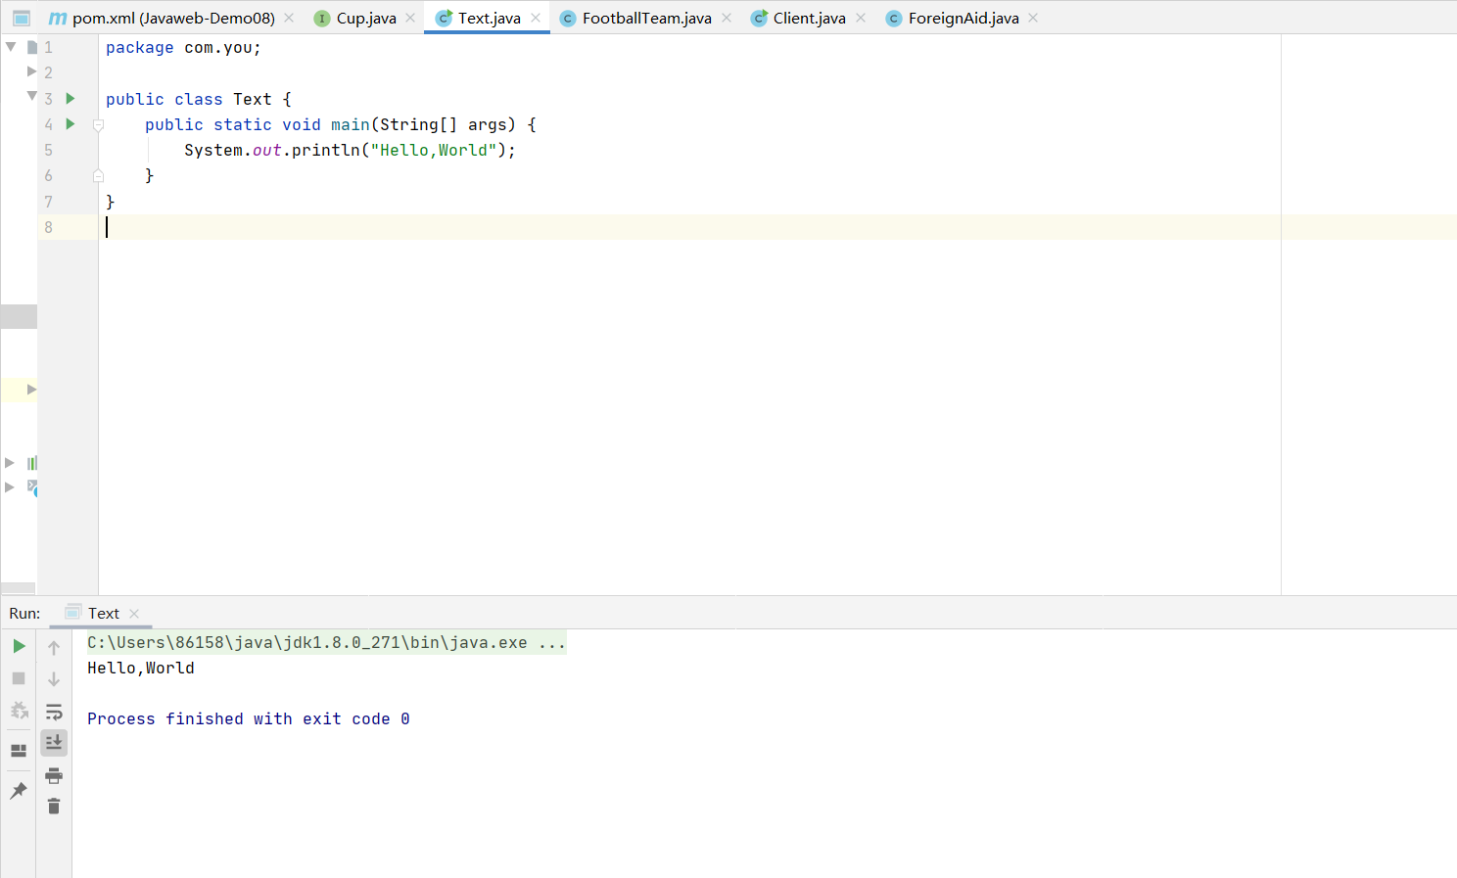The image size is (1457, 878).
Task: Click "Process finished with exit code 0"
Action: (249, 719)
